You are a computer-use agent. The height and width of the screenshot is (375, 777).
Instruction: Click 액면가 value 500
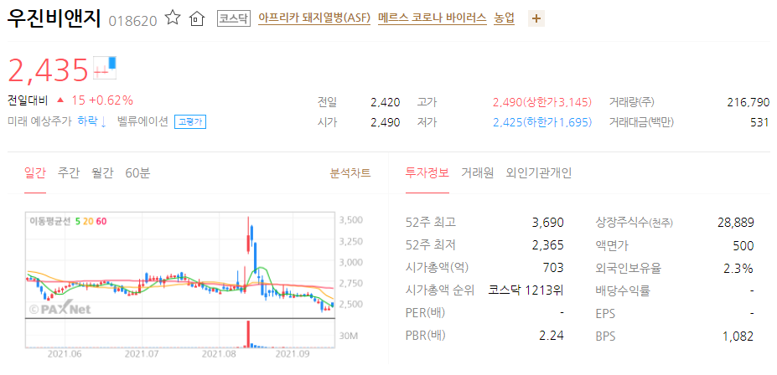point(743,245)
